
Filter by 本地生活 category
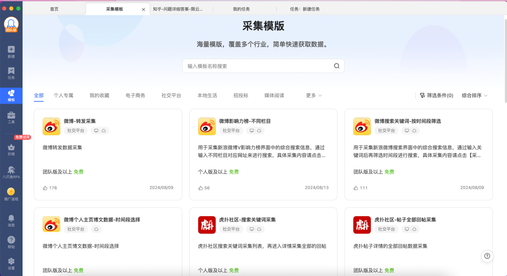207,96
